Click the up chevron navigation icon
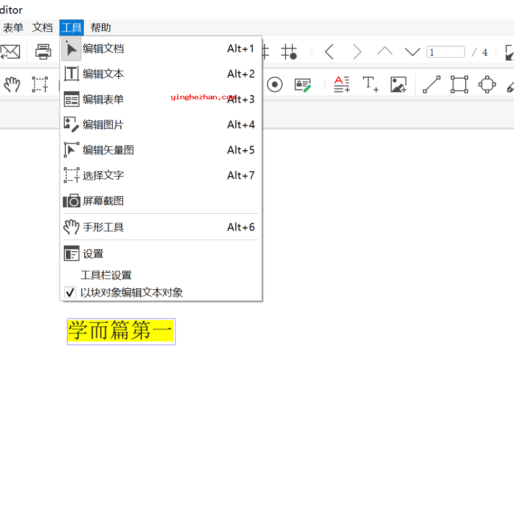 coord(384,51)
